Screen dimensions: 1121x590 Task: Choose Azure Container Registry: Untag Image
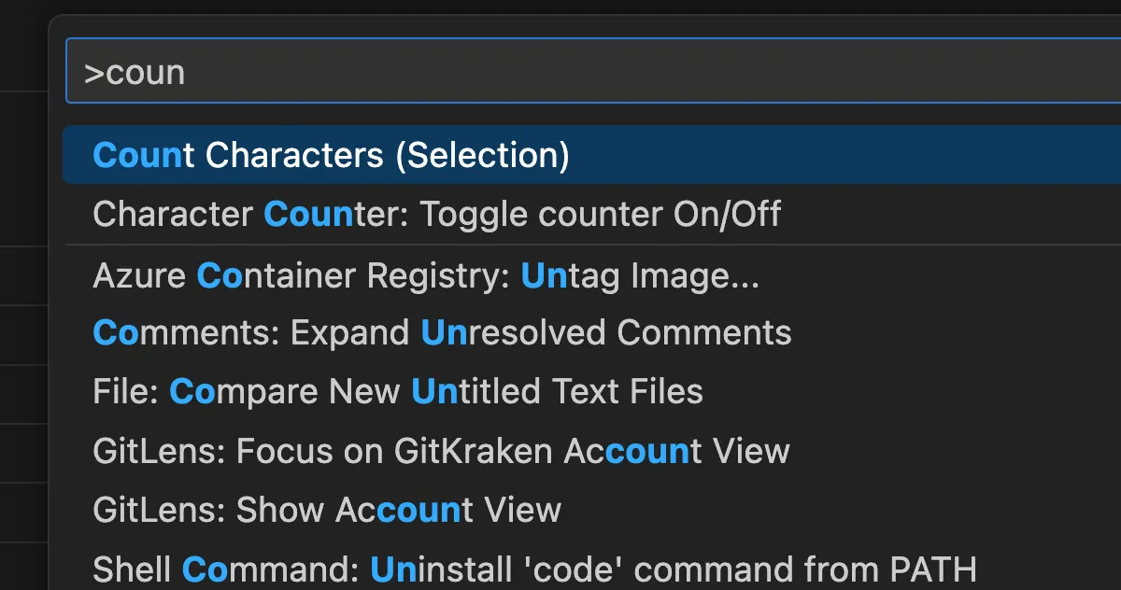425,276
